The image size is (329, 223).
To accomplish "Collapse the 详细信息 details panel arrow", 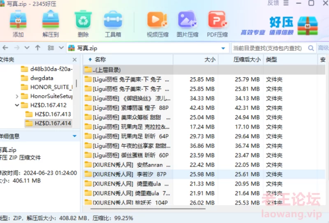I will pyautogui.click(x=74, y=136).
